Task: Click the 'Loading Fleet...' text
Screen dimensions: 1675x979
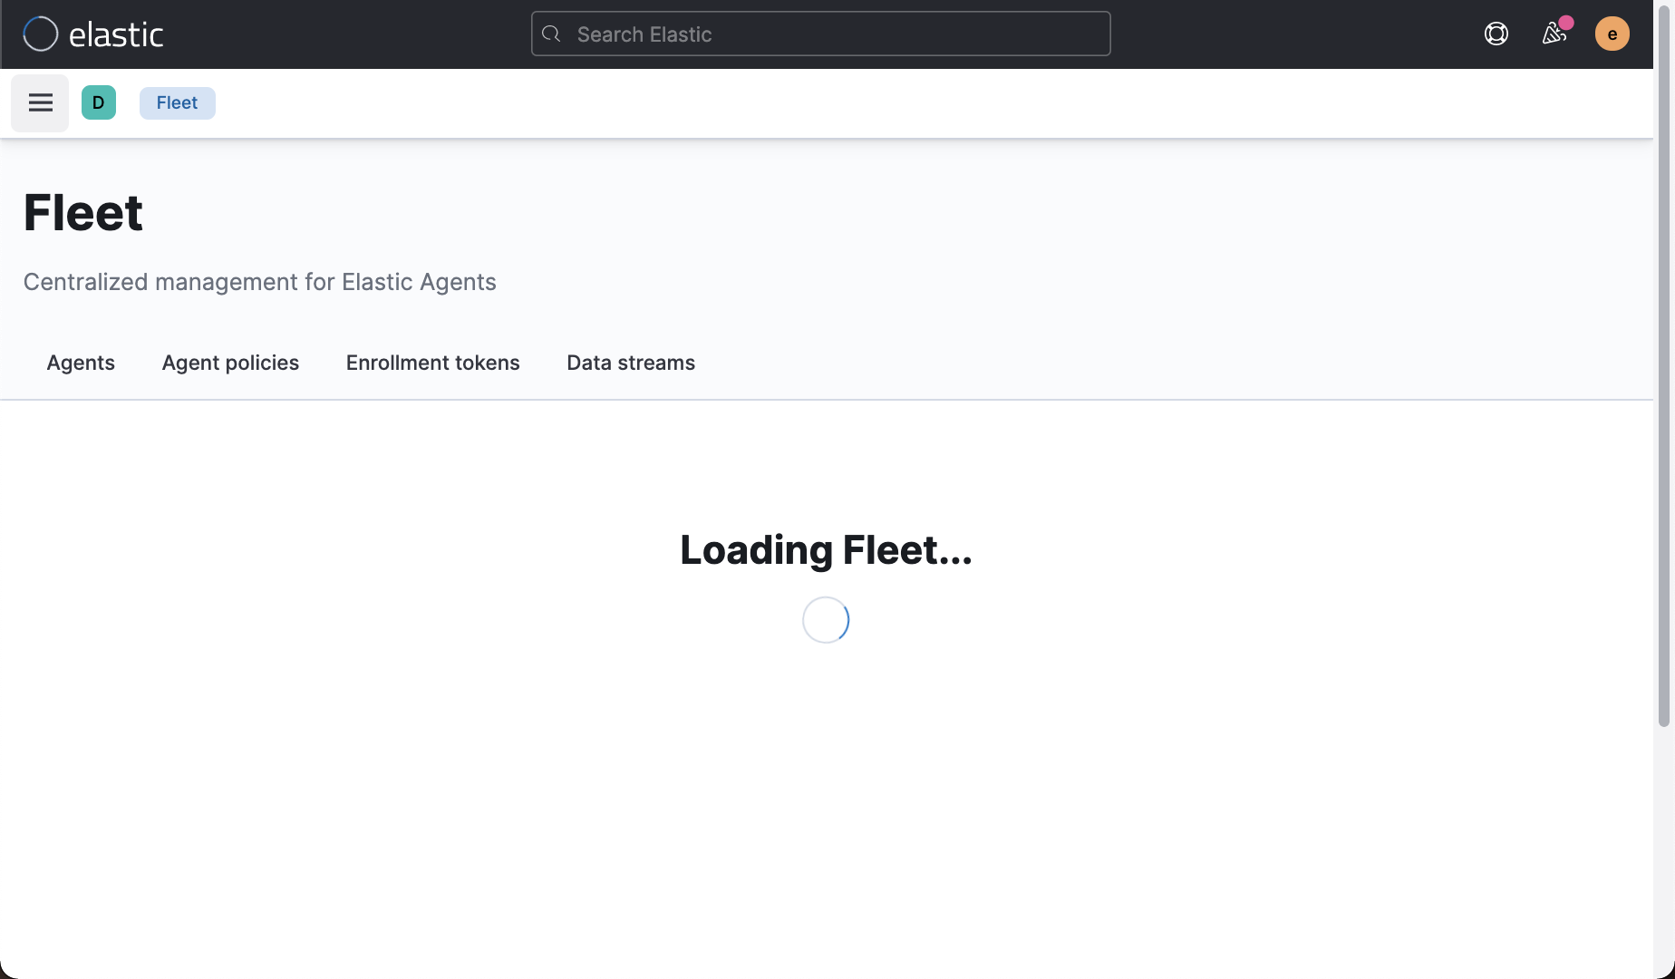Action: point(825,549)
